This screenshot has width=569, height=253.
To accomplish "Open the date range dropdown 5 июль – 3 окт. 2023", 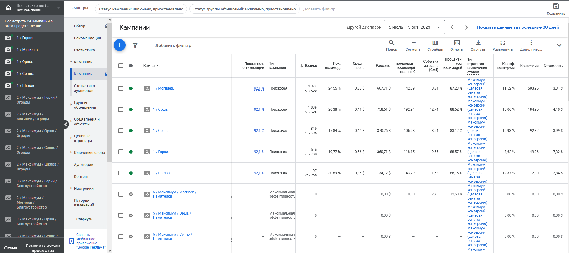I will 414,27.
